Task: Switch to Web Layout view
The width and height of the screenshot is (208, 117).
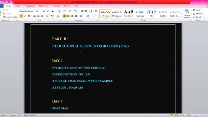Action: pyautogui.click(x=177, y=115)
